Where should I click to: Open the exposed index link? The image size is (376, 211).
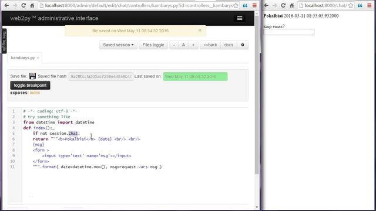point(35,93)
